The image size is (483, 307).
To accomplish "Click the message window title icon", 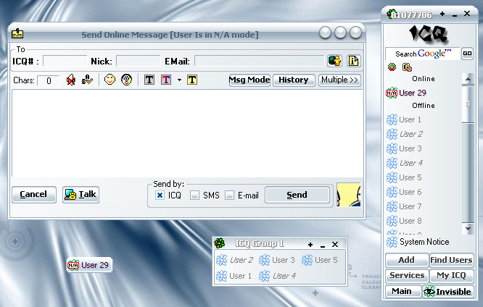I will coord(17,33).
